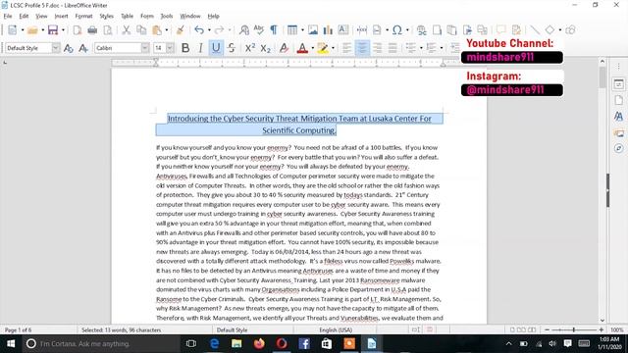Click the Zoom Out minus button
This screenshot has width=628, height=353.
pos(548,329)
